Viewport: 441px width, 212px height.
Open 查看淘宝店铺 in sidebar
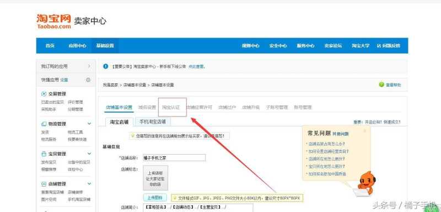52,192
